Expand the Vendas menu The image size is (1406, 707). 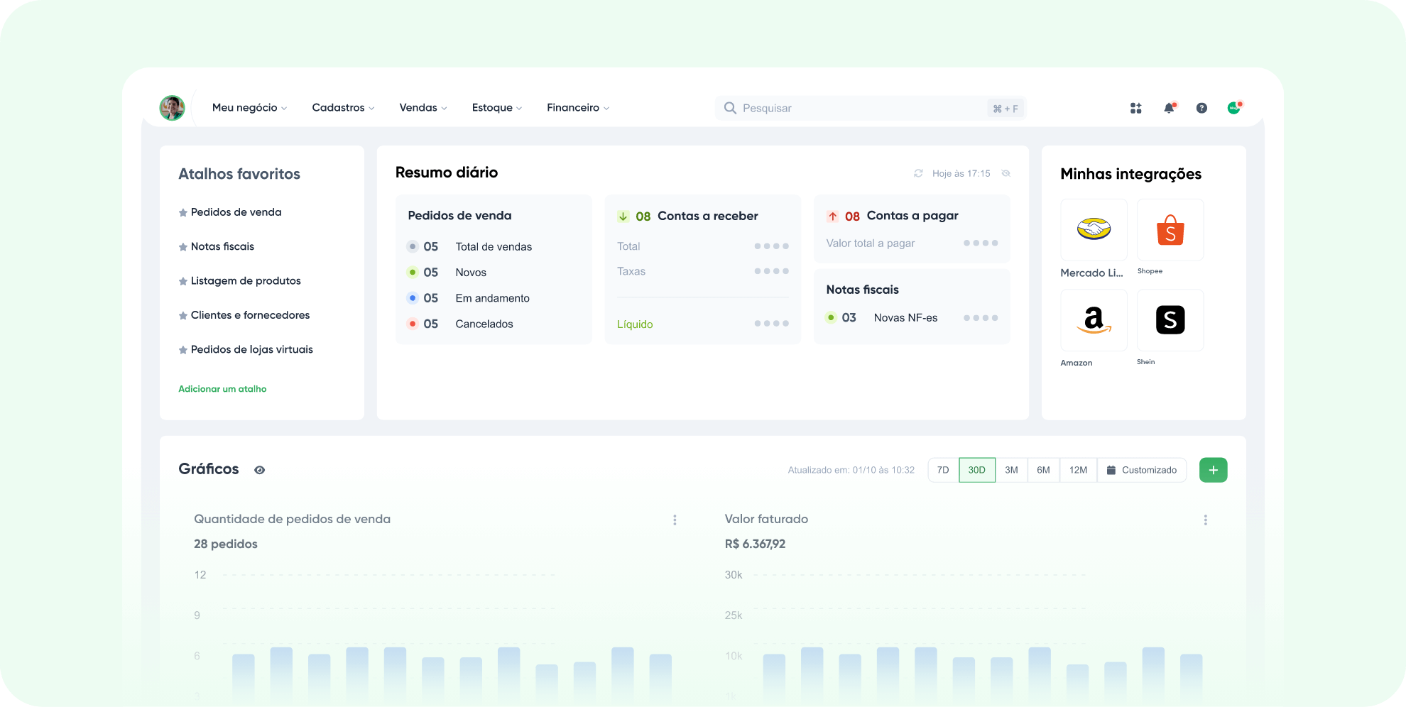pos(423,108)
